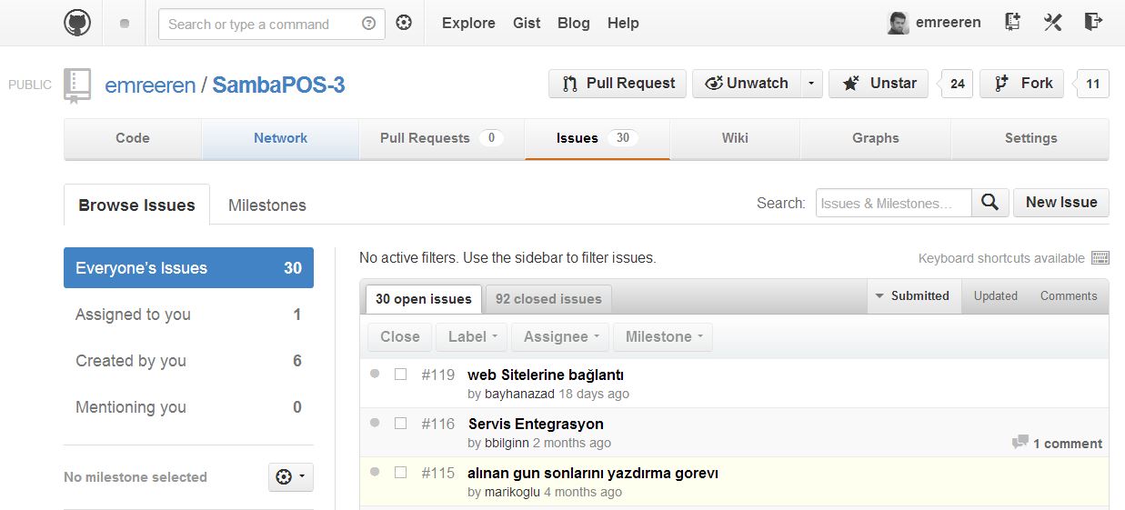
Task: Click the create new repository icon
Action: pos(1012,23)
